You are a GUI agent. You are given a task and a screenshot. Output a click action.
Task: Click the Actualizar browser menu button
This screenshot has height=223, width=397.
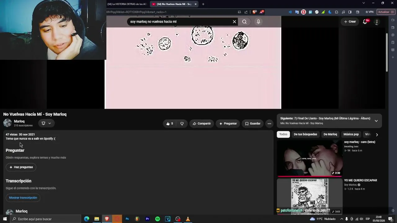(x=386, y=12)
